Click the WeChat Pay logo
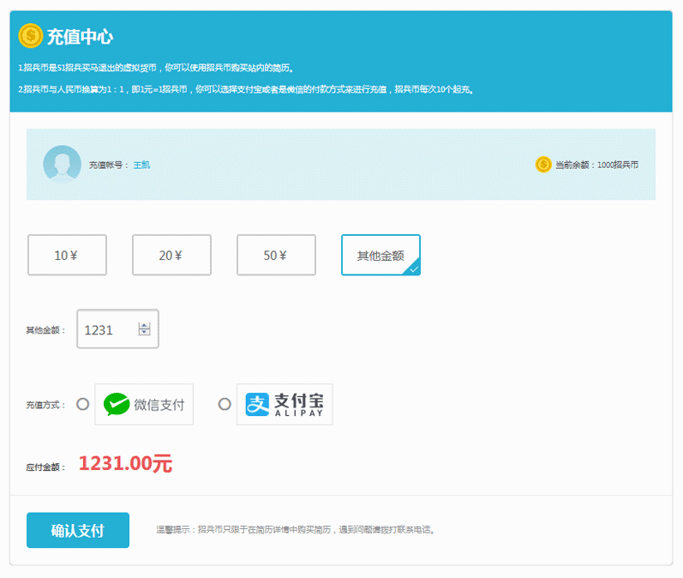683x578 pixels. pyautogui.click(x=144, y=404)
